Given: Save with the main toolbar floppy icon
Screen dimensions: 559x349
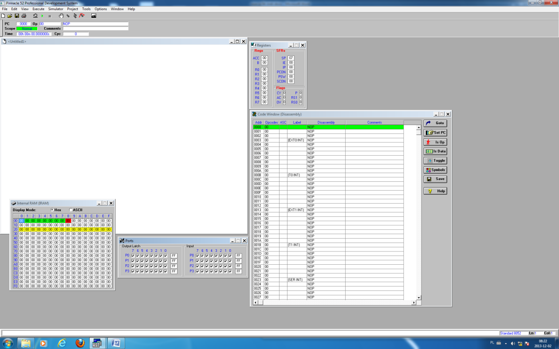Looking at the screenshot, I should point(17,16).
